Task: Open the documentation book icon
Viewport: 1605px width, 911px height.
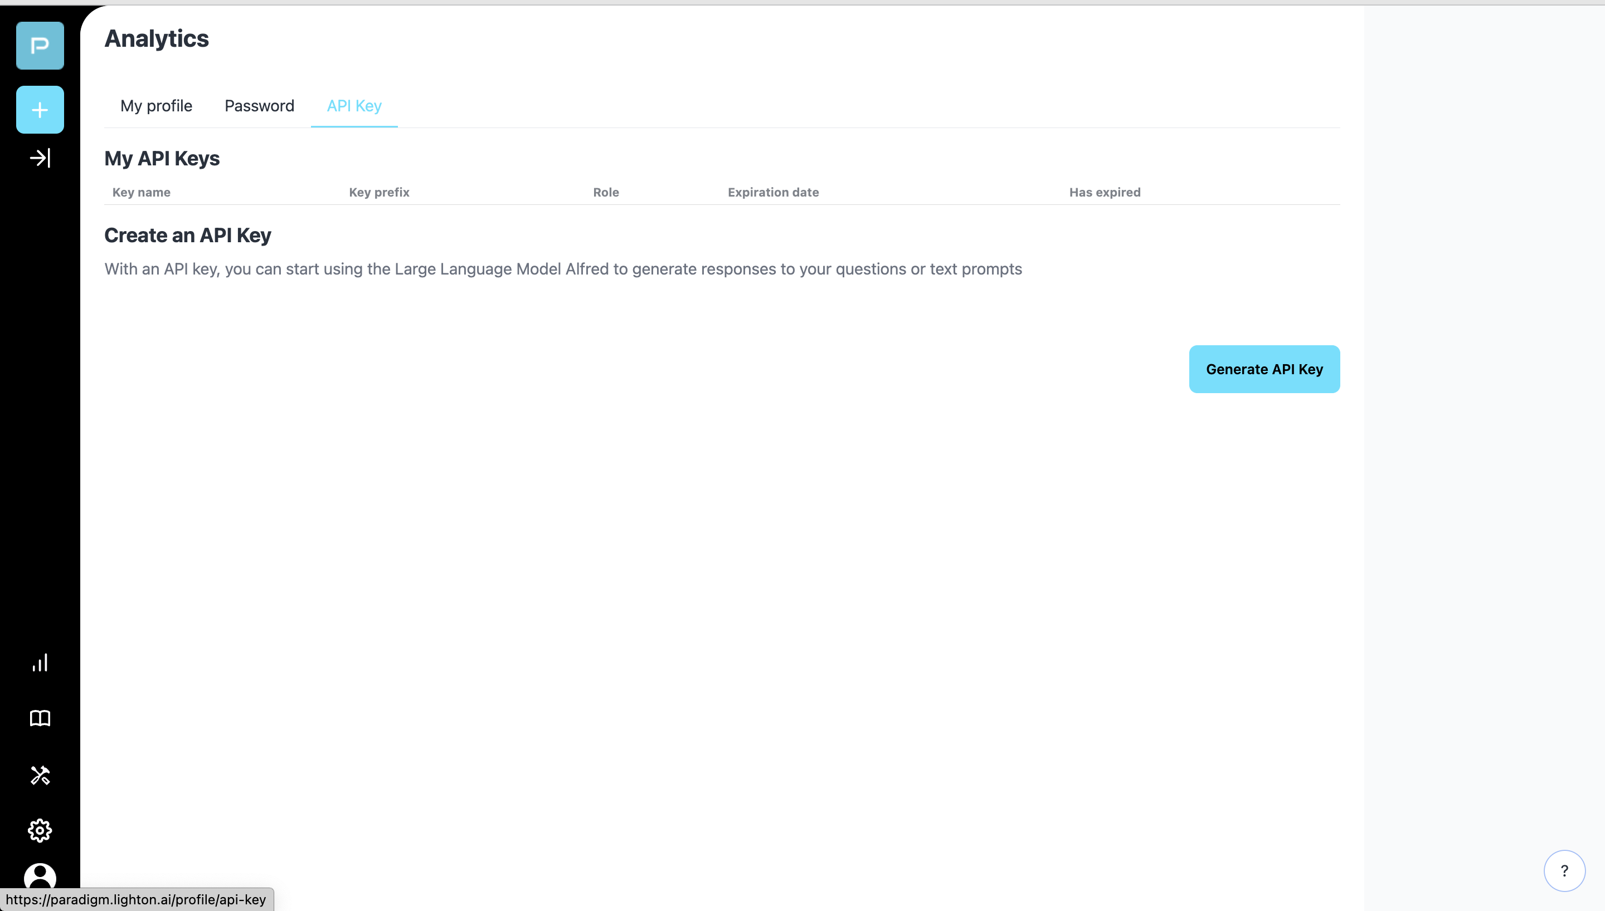Action: click(x=40, y=718)
